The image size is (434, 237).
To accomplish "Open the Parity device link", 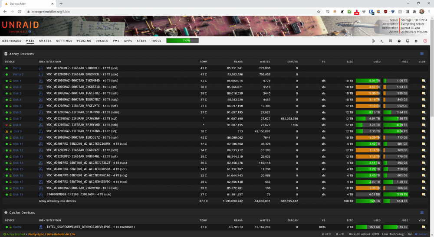I will coord(17,68).
